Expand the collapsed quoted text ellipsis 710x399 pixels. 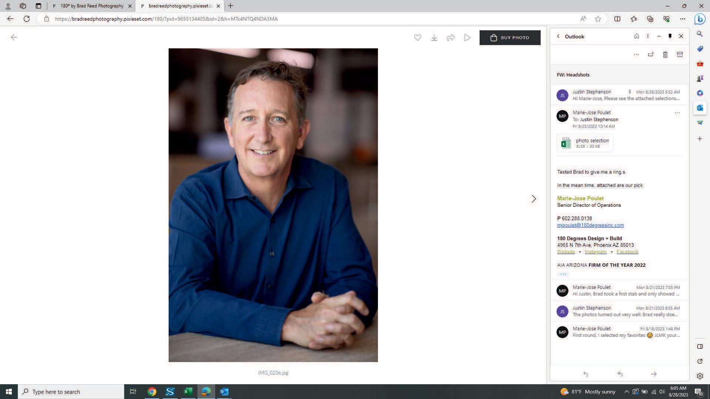pyautogui.click(x=563, y=274)
